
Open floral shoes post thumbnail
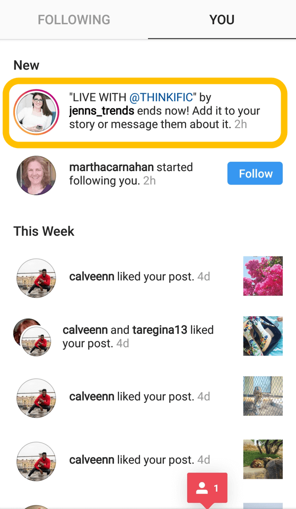(x=263, y=336)
